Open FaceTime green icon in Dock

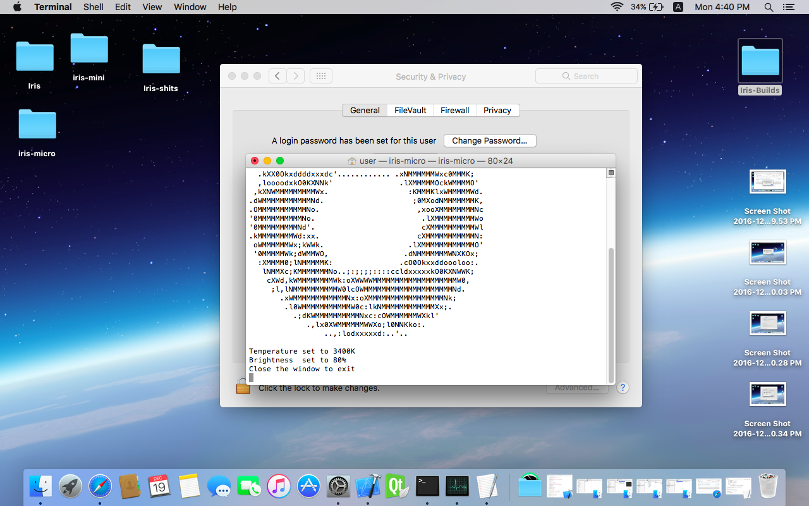(x=249, y=486)
